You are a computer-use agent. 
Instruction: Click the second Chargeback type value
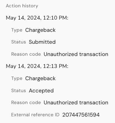[x=40, y=79]
